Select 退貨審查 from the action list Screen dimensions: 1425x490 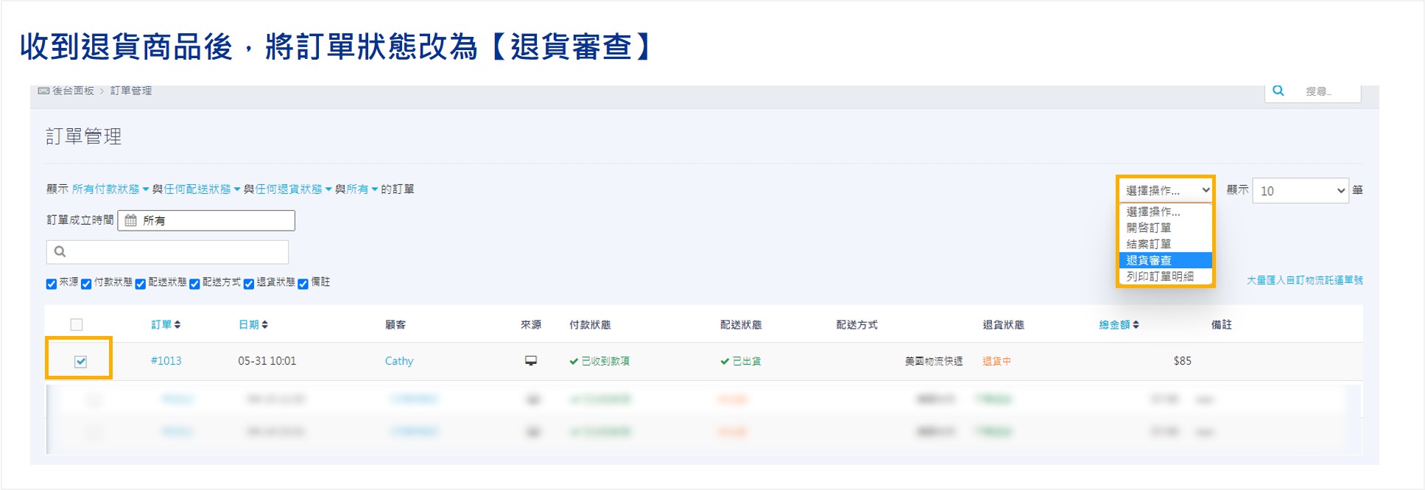click(x=1166, y=260)
